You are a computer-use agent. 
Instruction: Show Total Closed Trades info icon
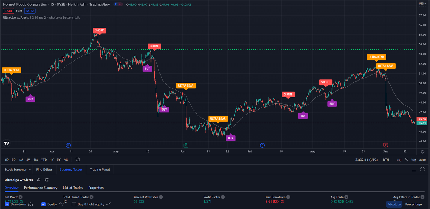(91, 197)
